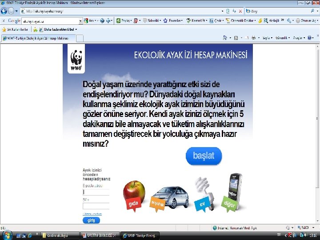
Task: Open the print options dropdown arrow
Action: click(x=259, y=38)
